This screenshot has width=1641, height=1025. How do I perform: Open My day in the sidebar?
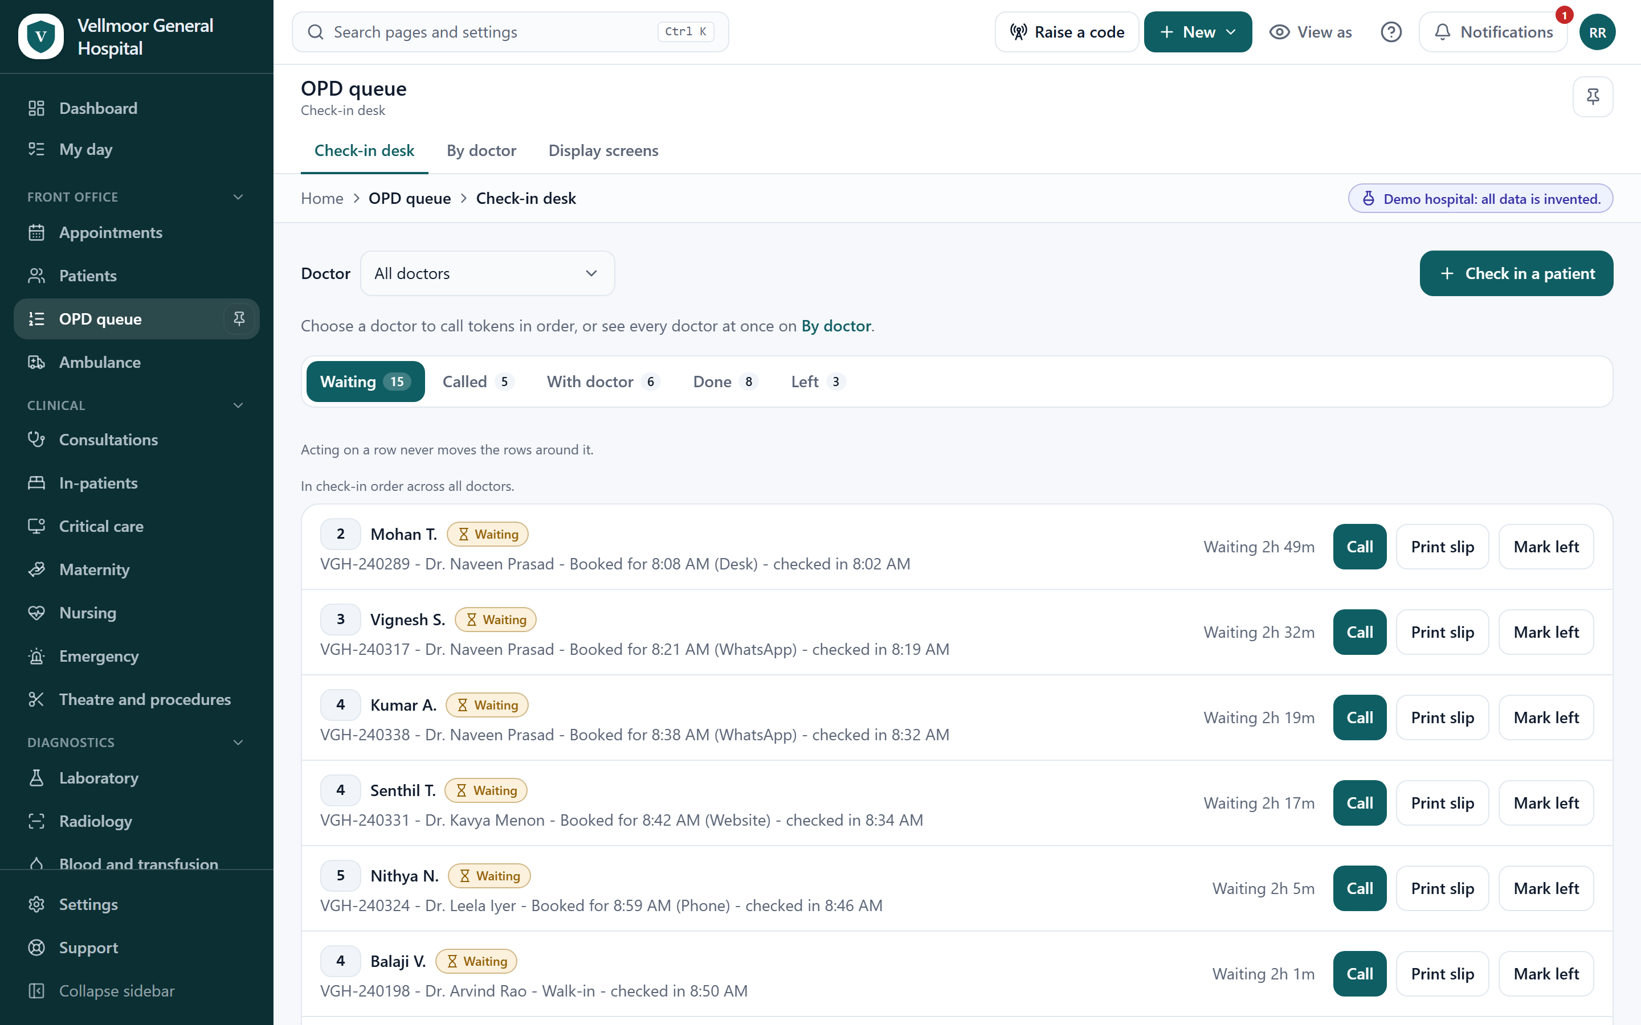(136, 149)
